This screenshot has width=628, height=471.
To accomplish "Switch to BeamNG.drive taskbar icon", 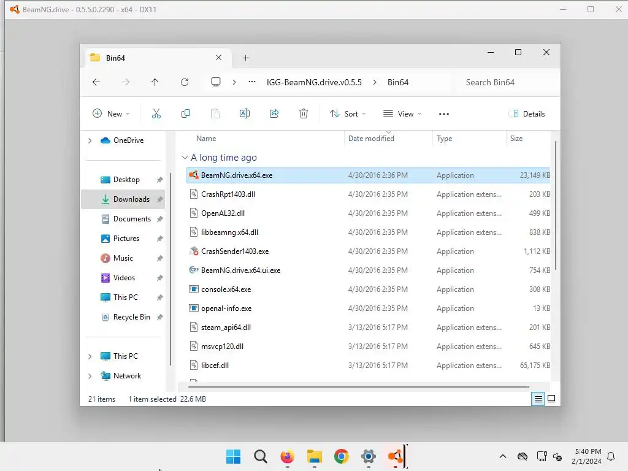I will point(396,456).
